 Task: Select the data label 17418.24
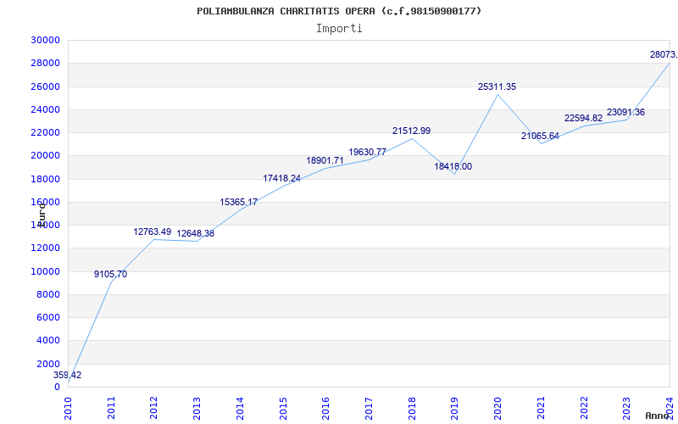click(282, 178)
